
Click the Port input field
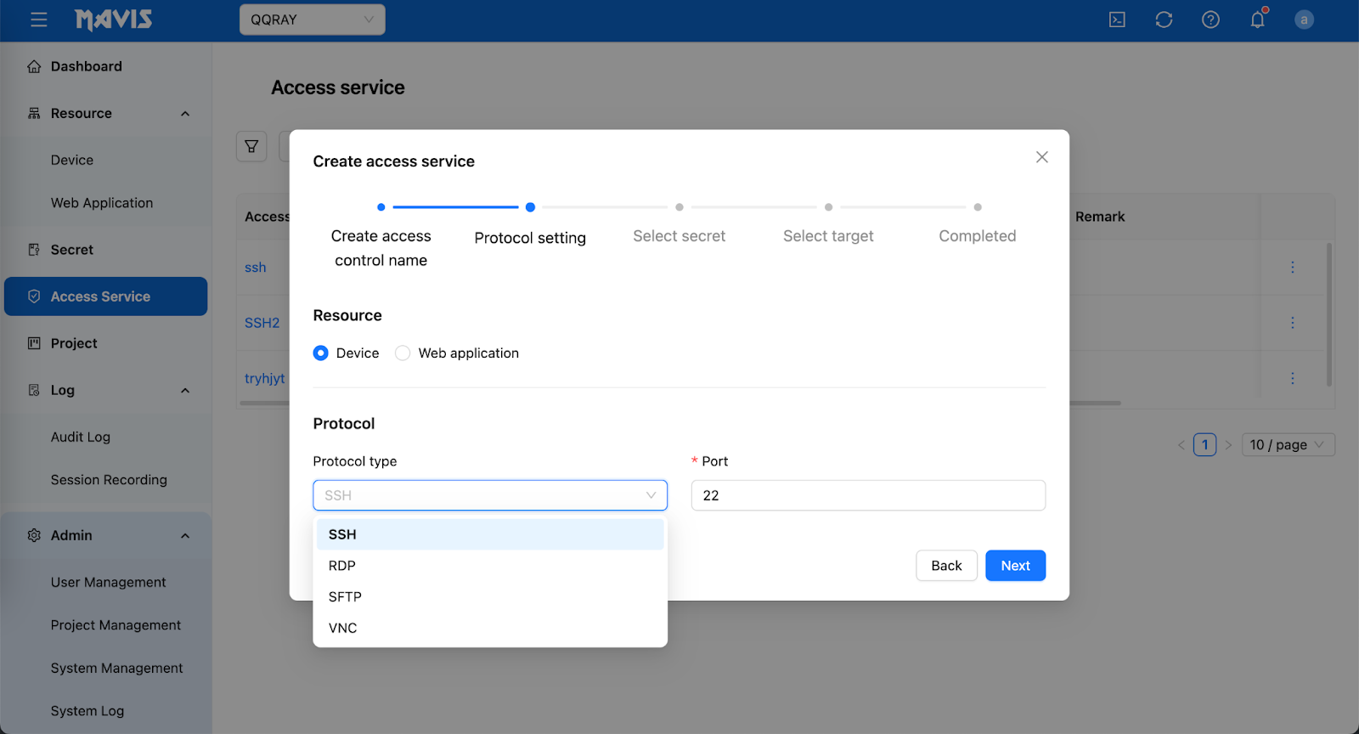coord(867,495)
